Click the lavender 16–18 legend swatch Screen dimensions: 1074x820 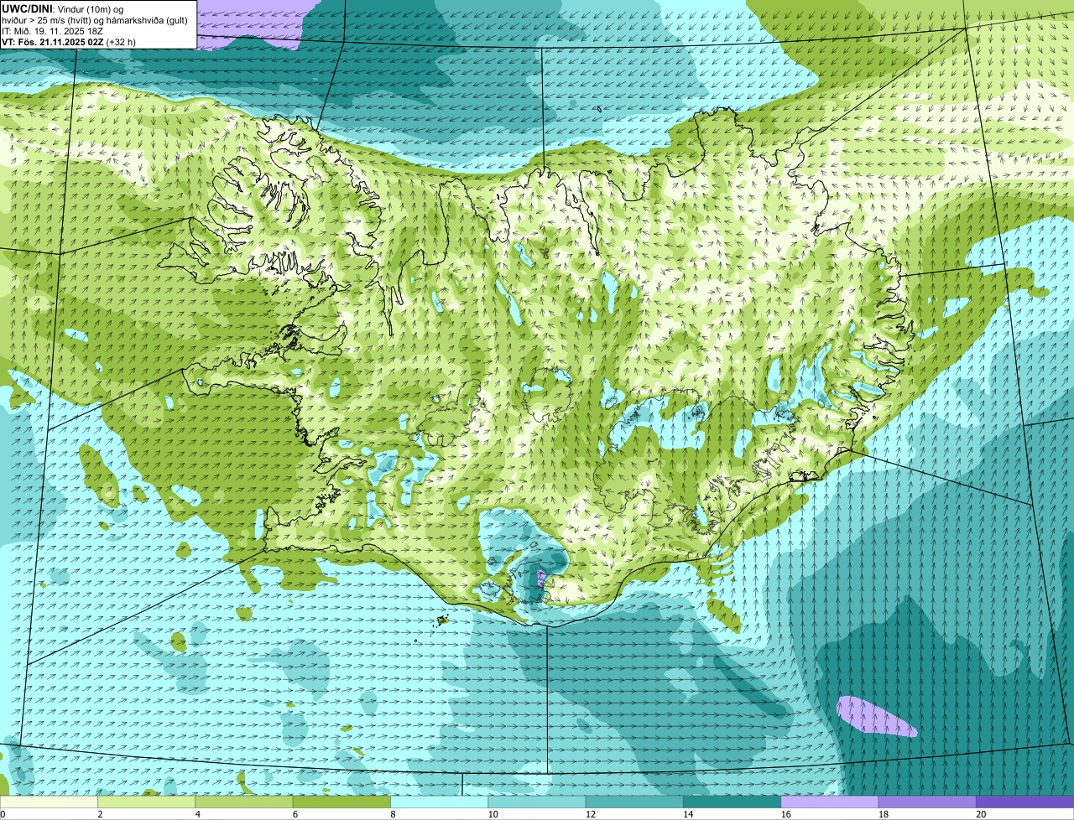click(830, 802)
